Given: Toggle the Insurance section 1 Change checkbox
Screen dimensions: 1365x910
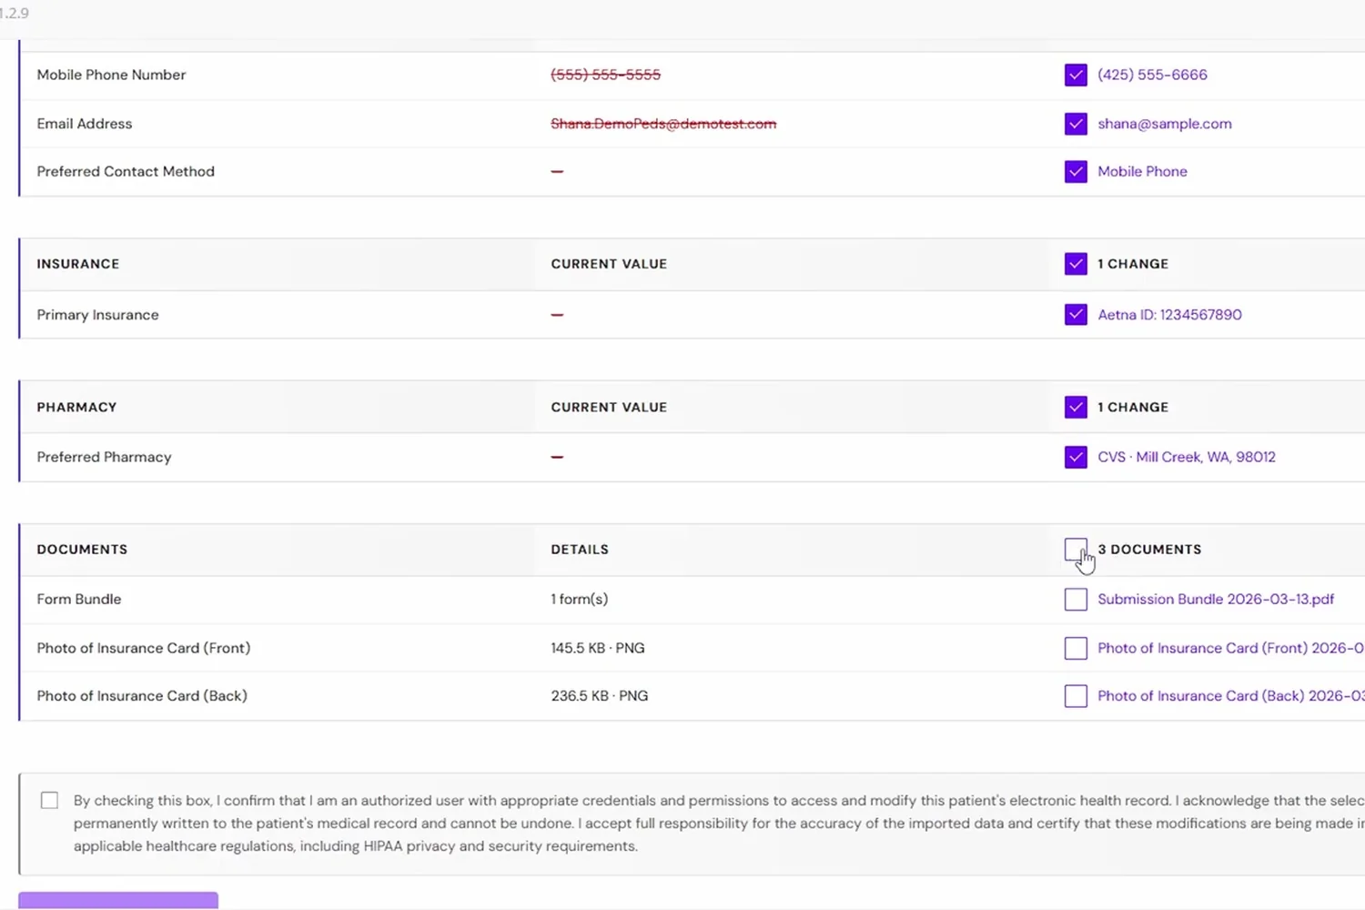Looking at the screenshot, I should [x=1076, y=264].
